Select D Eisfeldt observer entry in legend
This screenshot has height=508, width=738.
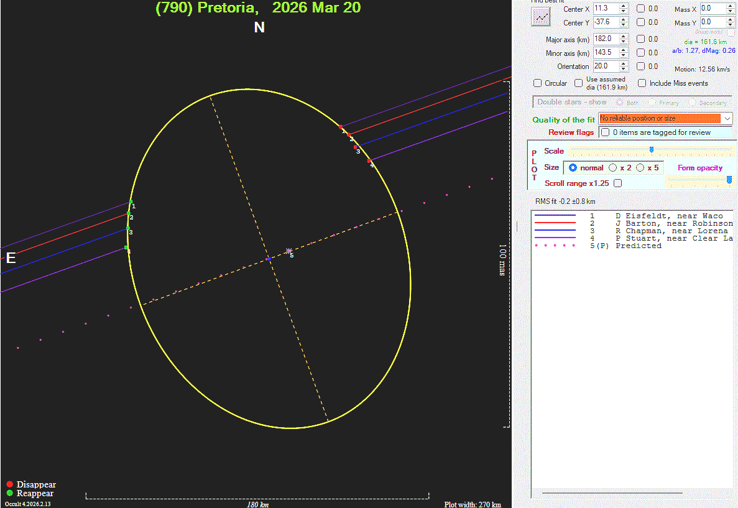(668, 216)
